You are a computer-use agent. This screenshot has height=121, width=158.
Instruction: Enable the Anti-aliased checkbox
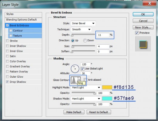pyautogui.click(x=85, y=80)
